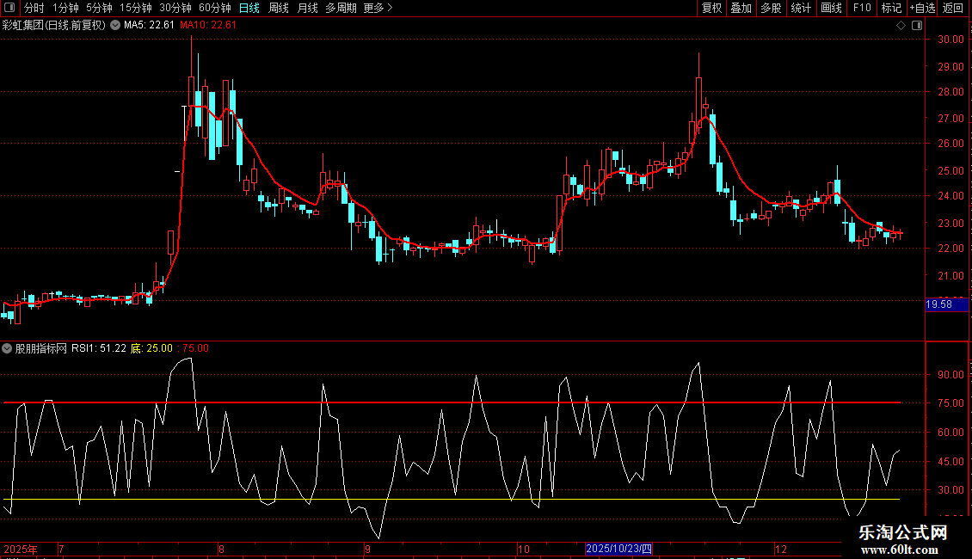
Task: Select the 60分钟 period tab
Action: coord(214,8)
